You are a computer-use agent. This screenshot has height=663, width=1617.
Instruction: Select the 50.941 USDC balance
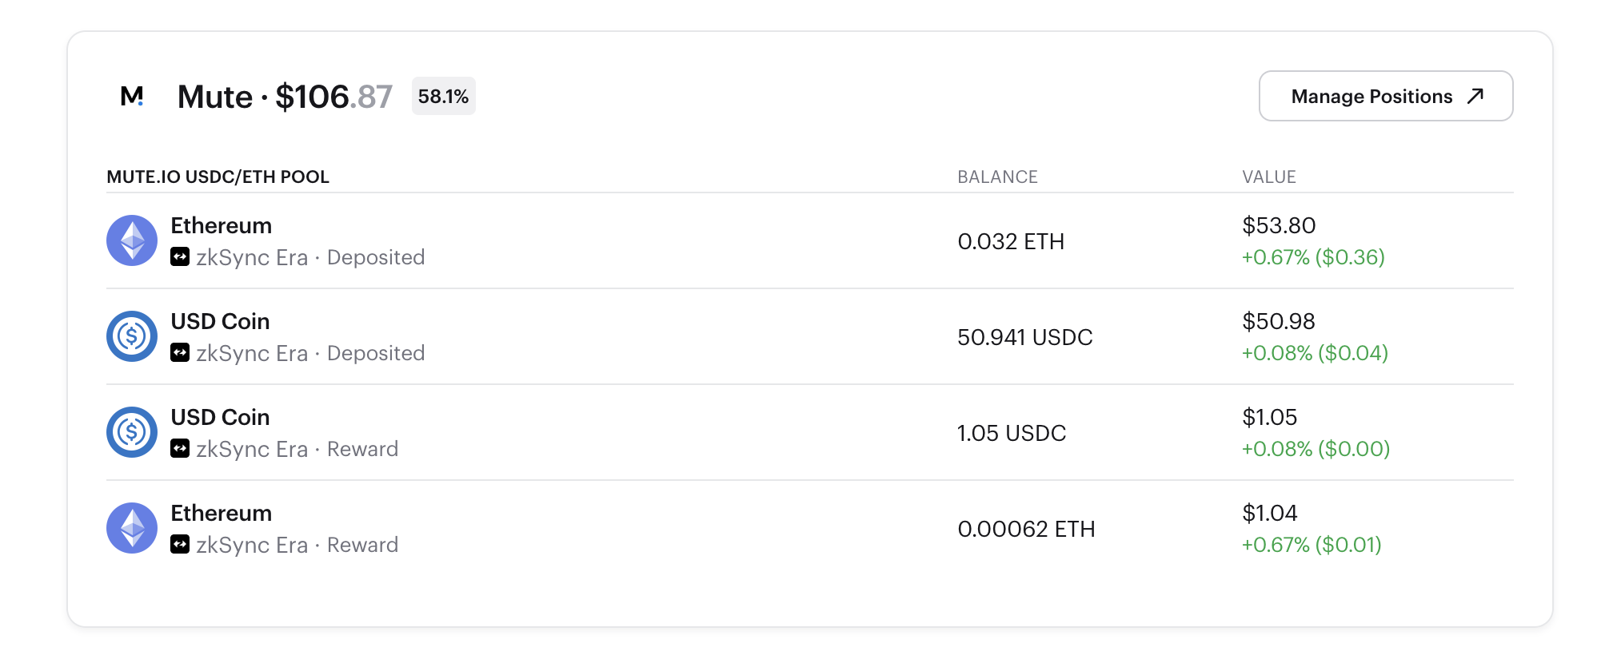1025,337
